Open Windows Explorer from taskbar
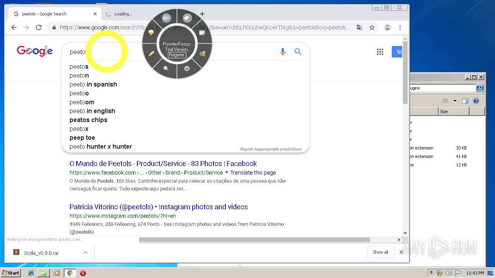 point(44,273)
